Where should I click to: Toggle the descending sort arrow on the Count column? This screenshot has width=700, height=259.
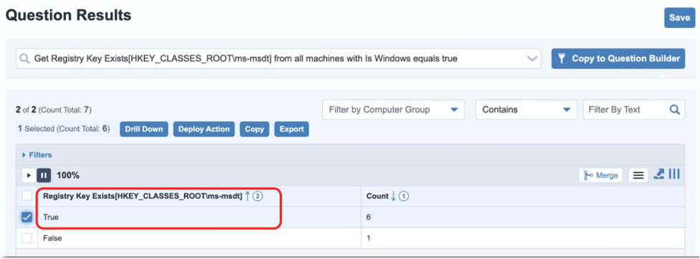tap(393, 196)
